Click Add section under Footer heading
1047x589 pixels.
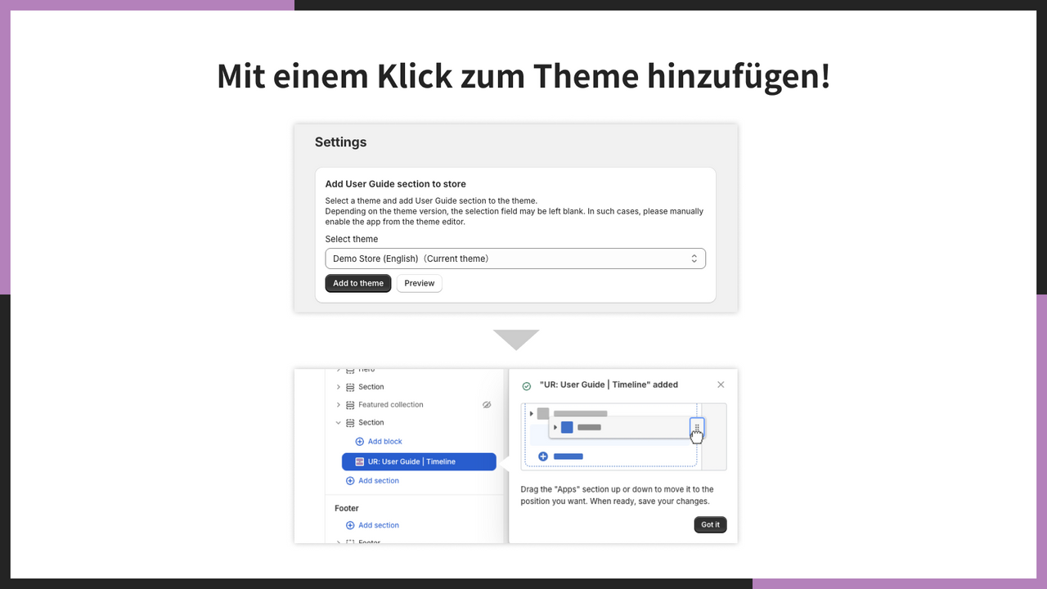click(x=372, y=525)
